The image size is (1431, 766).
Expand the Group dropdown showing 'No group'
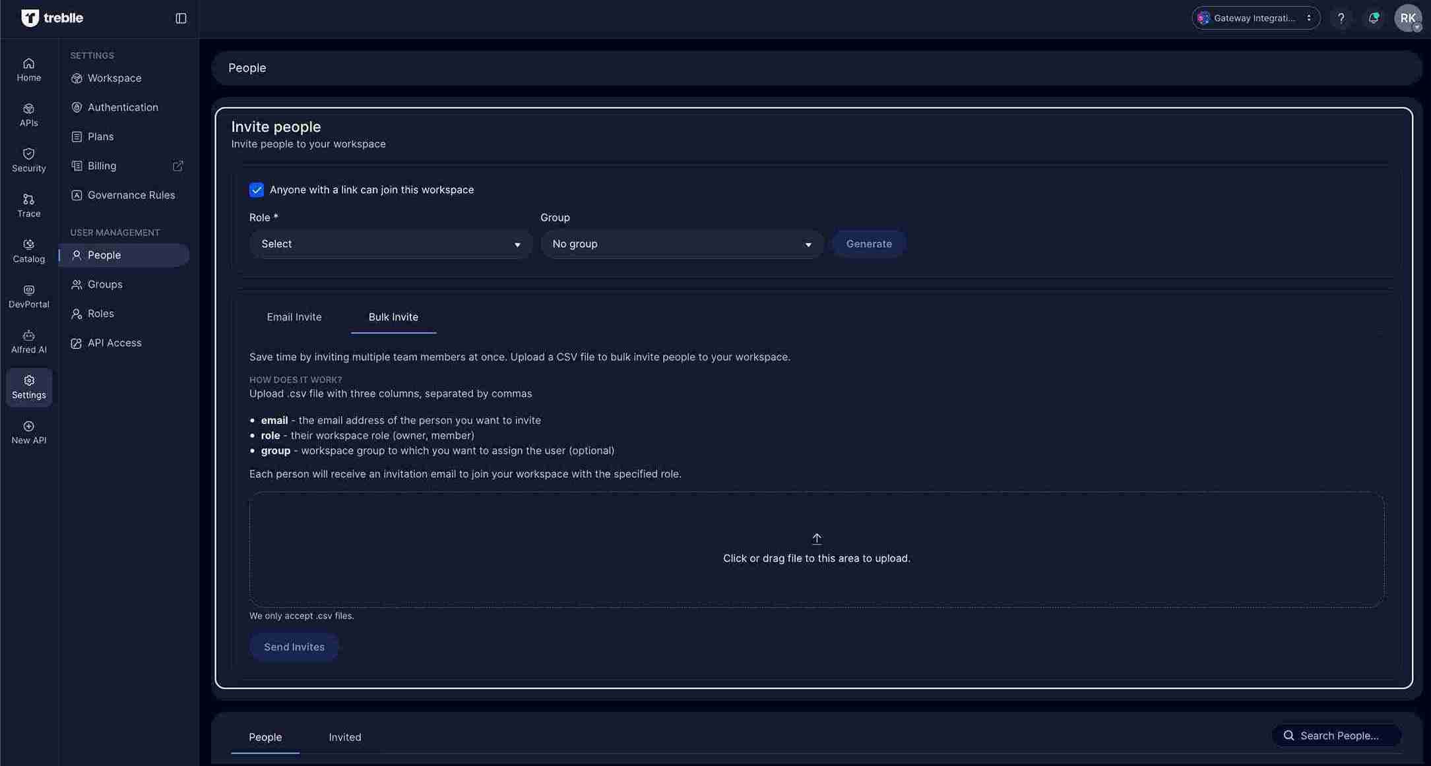coord(682,244)
